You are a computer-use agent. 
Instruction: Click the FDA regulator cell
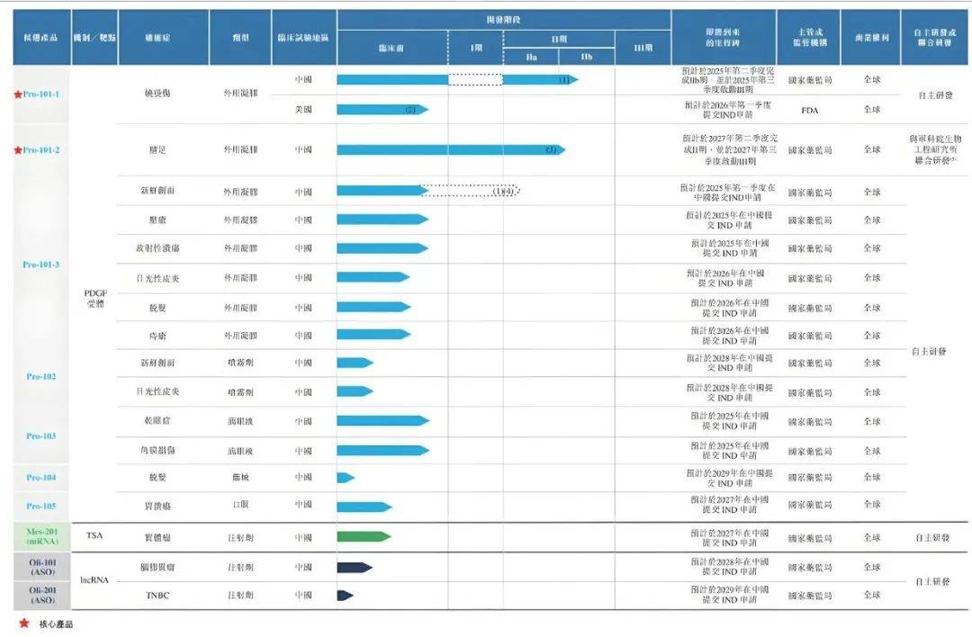[x=810, y=111]
